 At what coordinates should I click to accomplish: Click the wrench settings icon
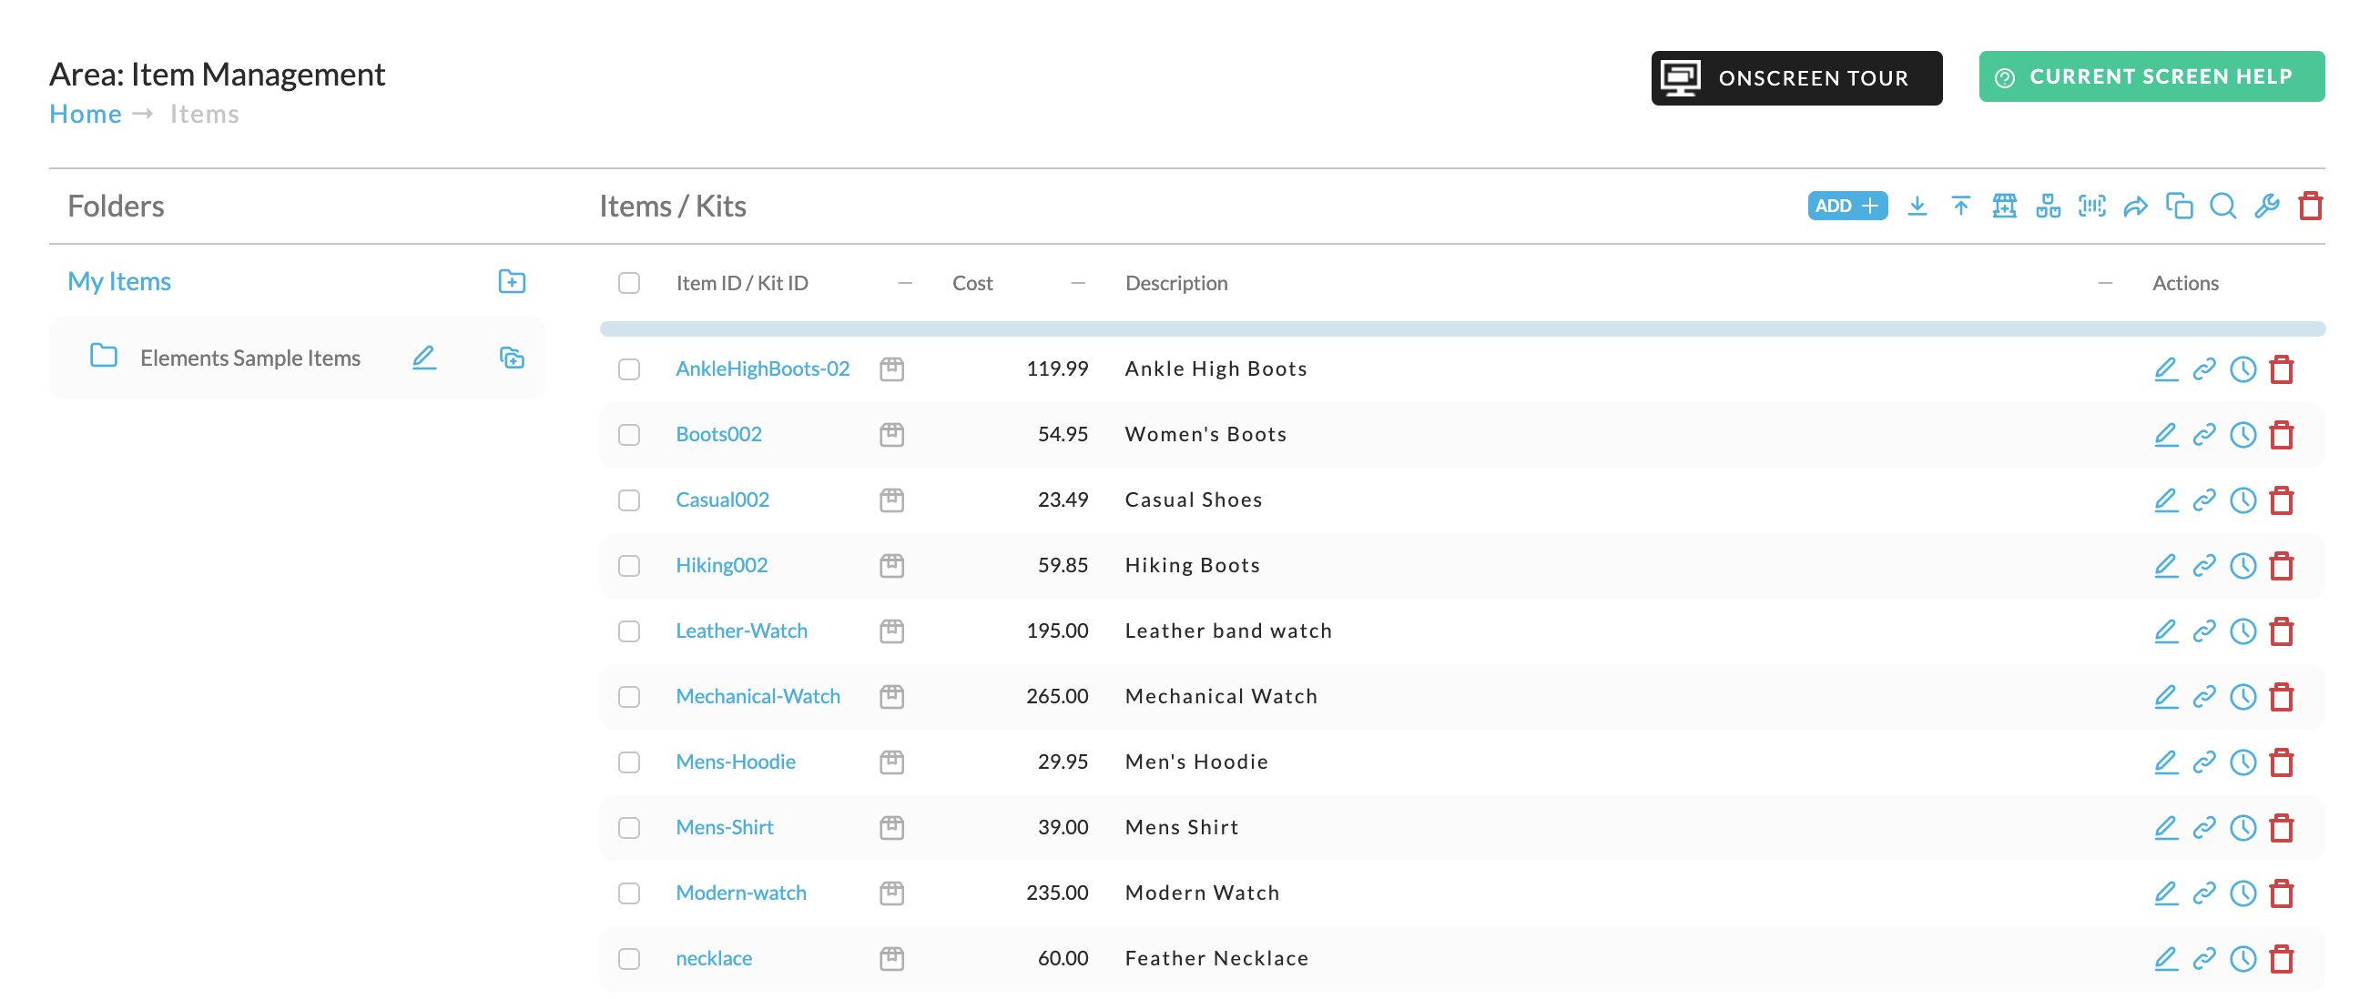[x=2266, y=206]
